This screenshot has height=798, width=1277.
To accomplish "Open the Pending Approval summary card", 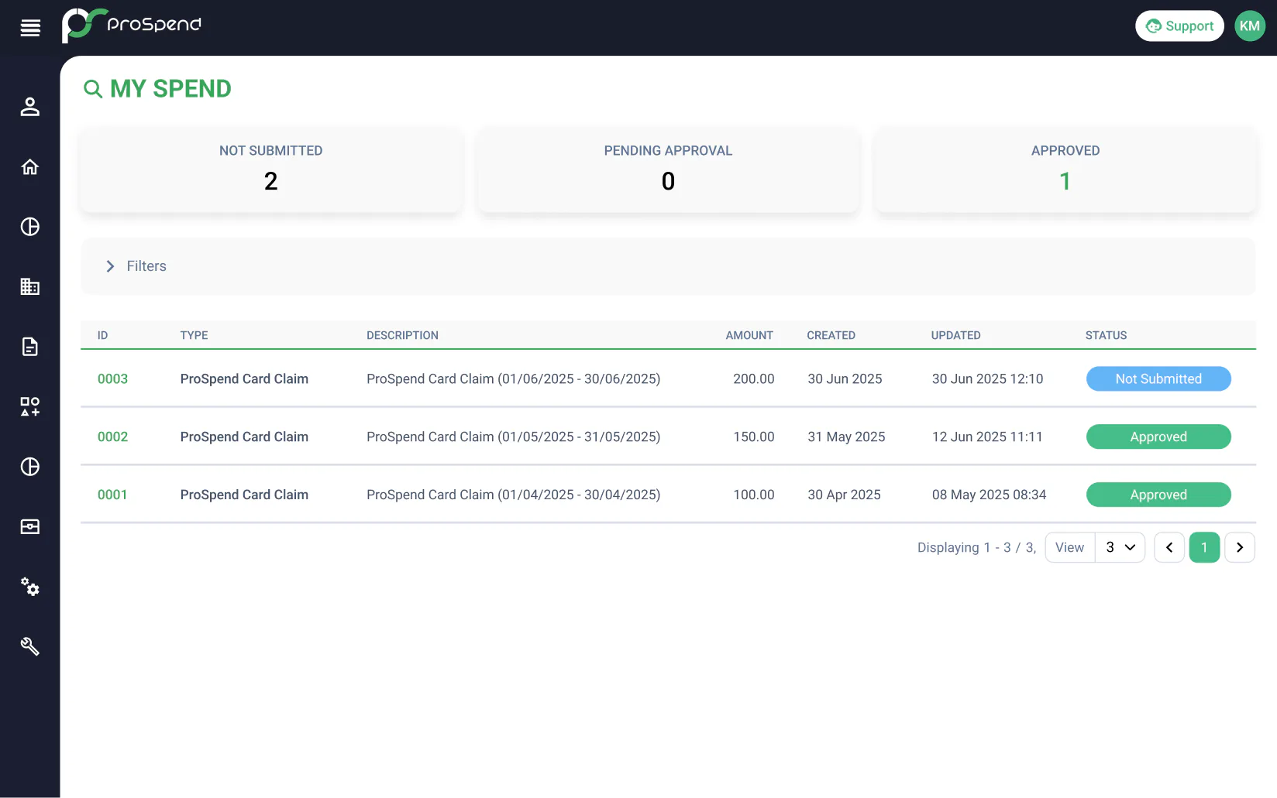I will coord(668,170).
